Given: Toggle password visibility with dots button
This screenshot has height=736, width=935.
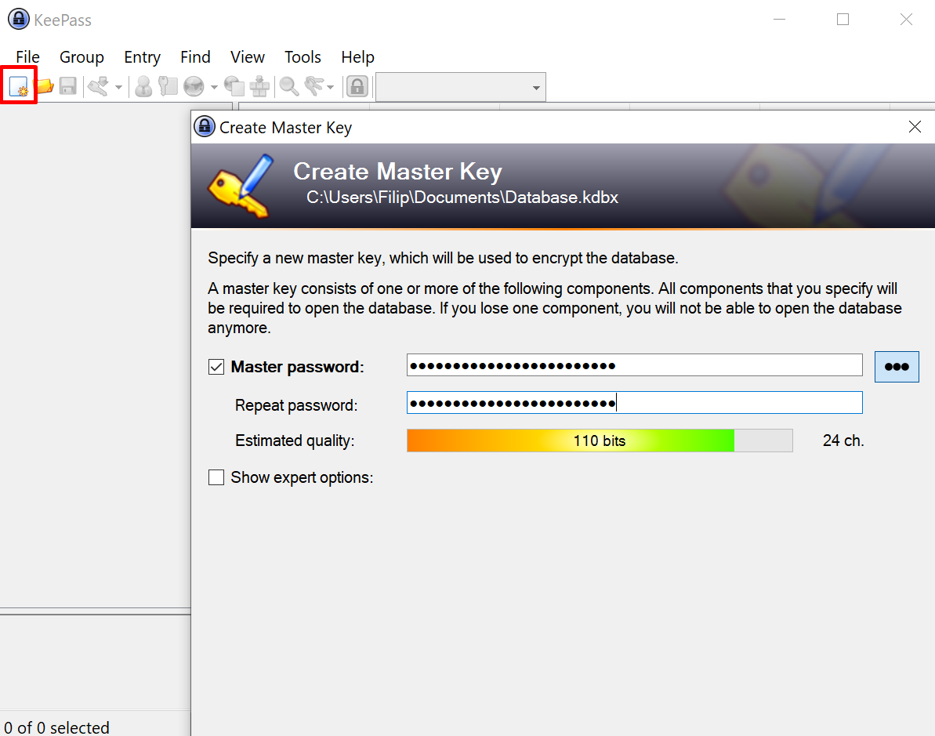Looking at the screenshot, I should tap(896, 367).
